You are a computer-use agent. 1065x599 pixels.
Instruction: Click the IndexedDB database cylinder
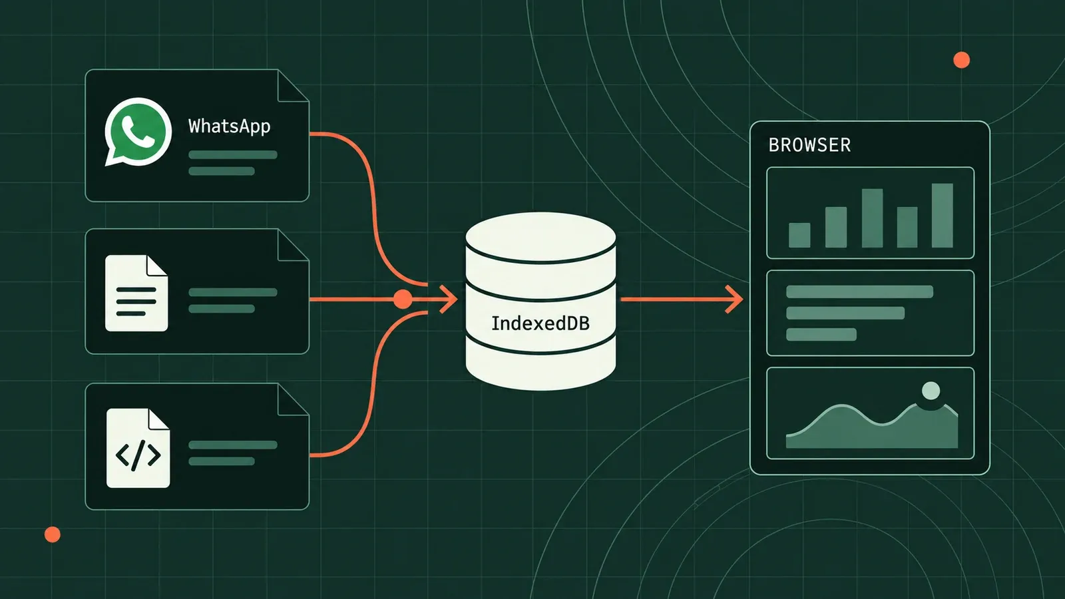click(540, 301)
